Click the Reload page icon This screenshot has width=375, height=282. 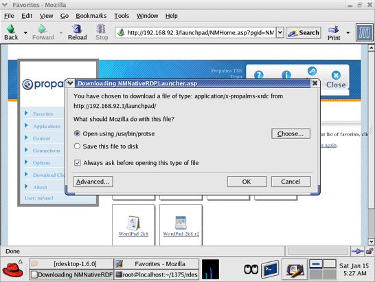pyautogui.click(x=77, y=29)
